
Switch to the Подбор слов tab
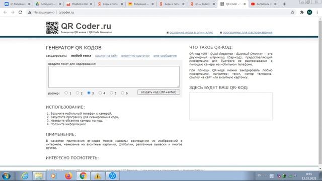click(79, 4)
